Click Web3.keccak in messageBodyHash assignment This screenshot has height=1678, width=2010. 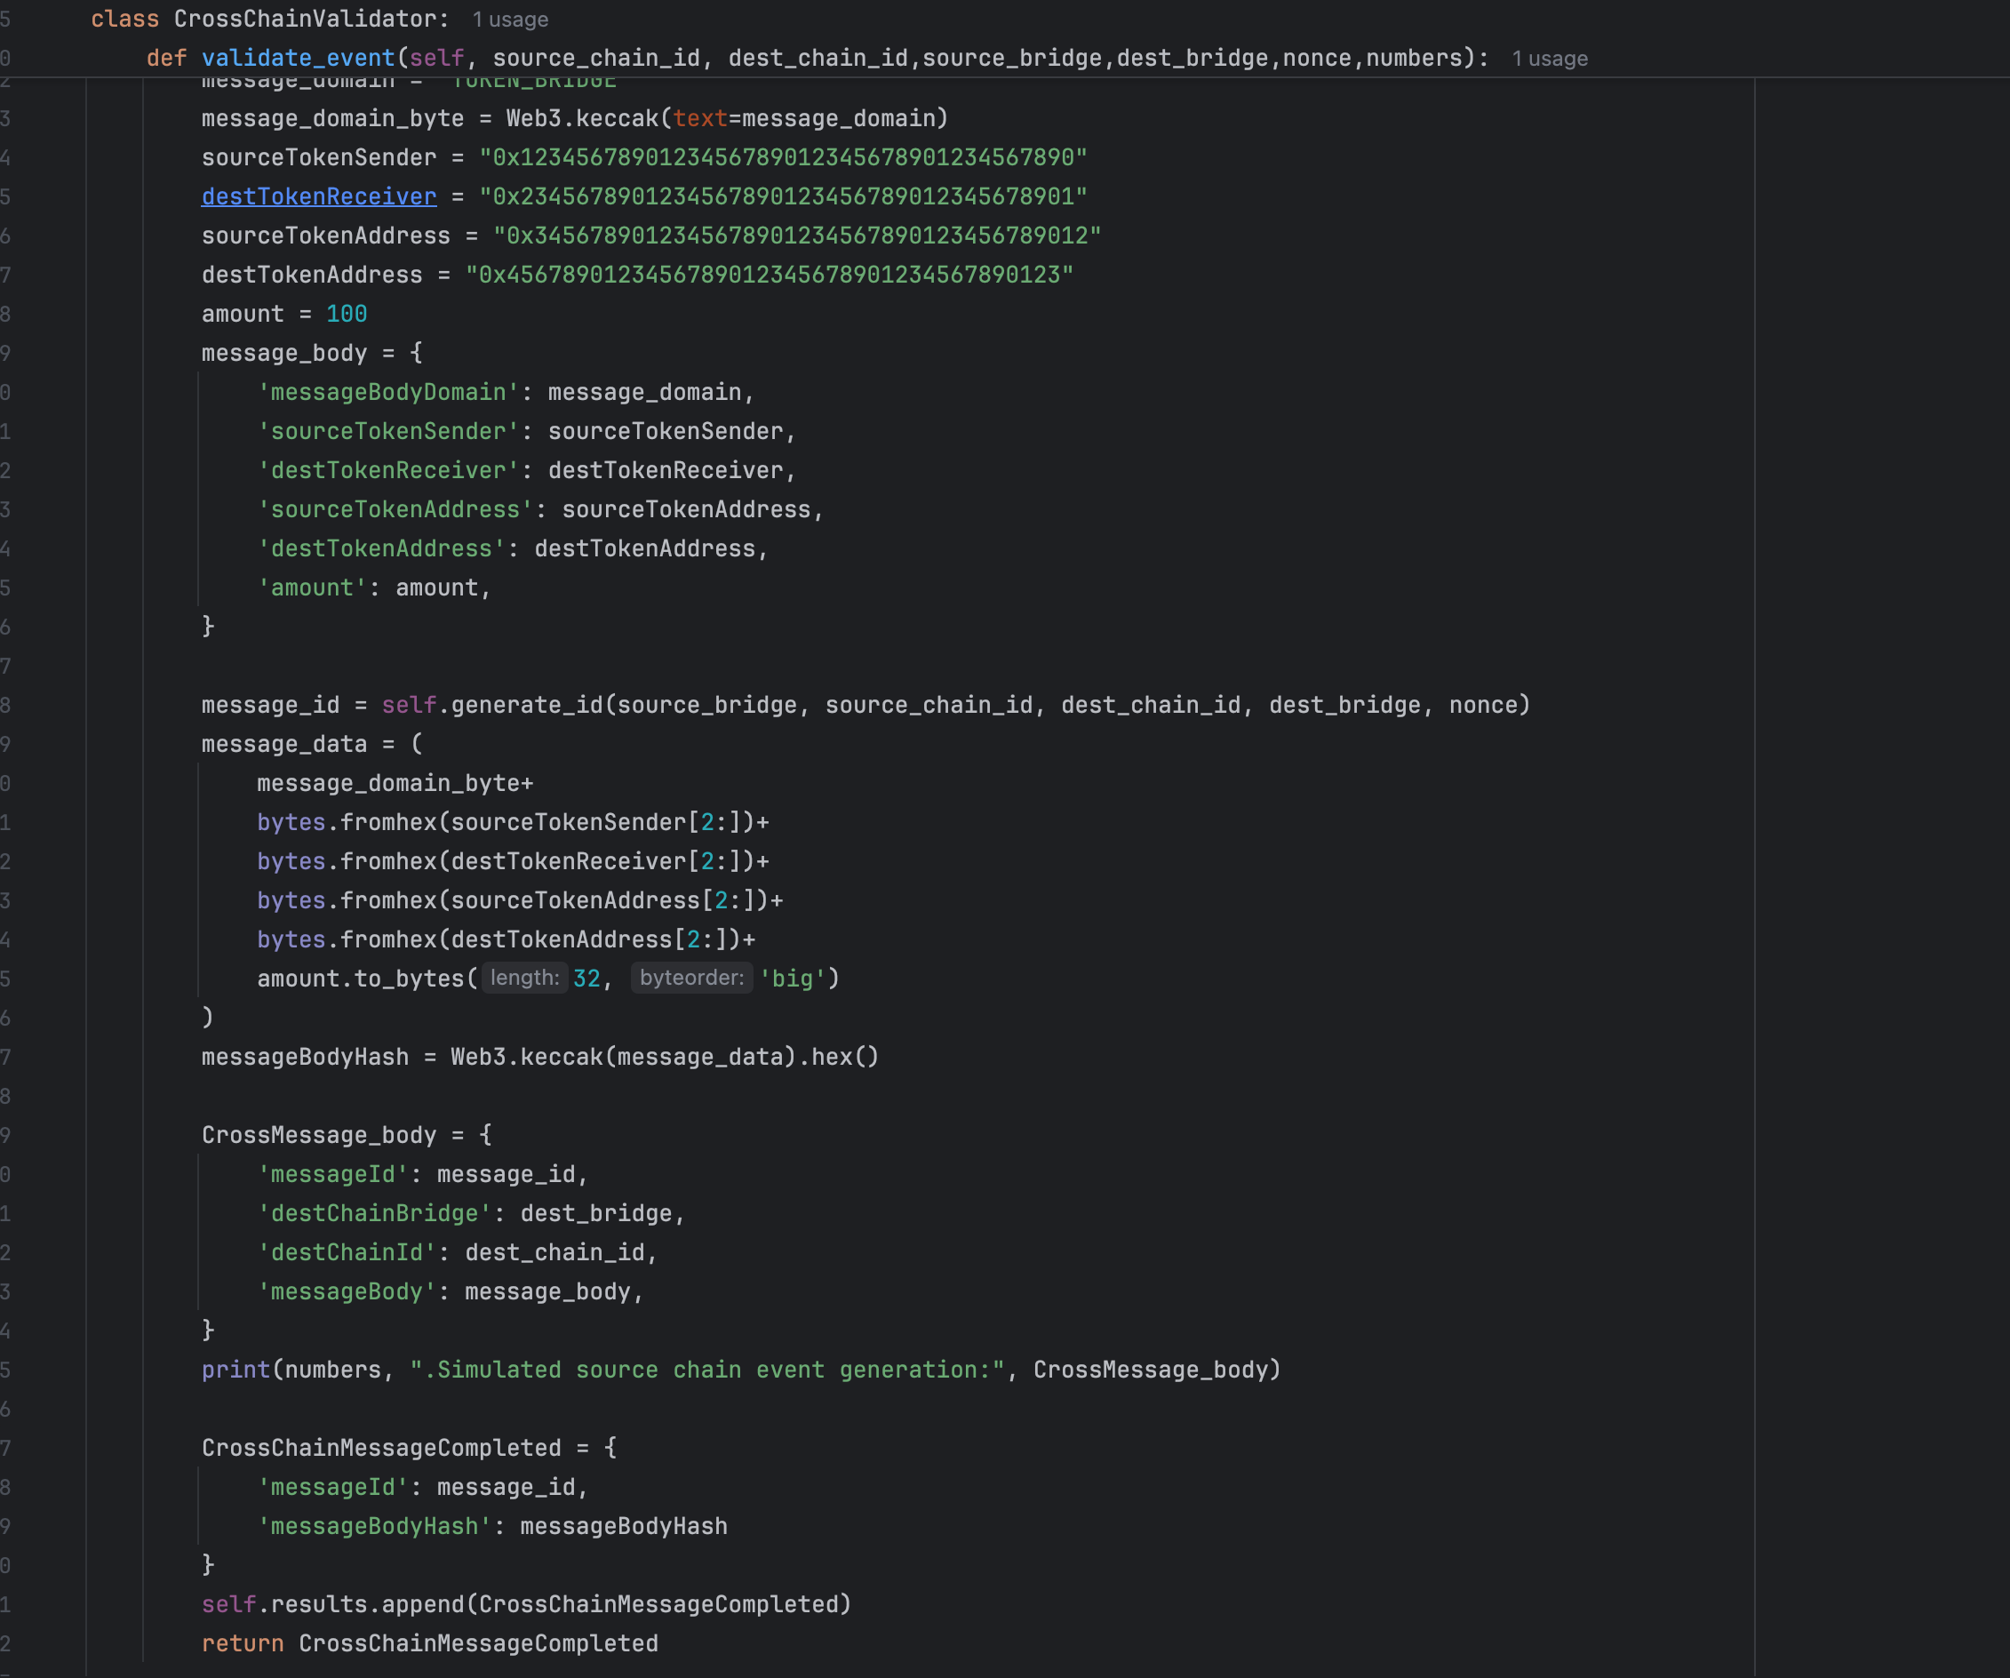[x=526, y=1057]
